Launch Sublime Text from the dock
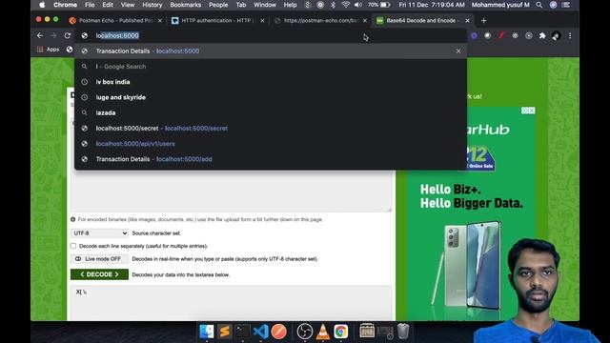The height and width of the screenshot is (343, 610). 225,332
